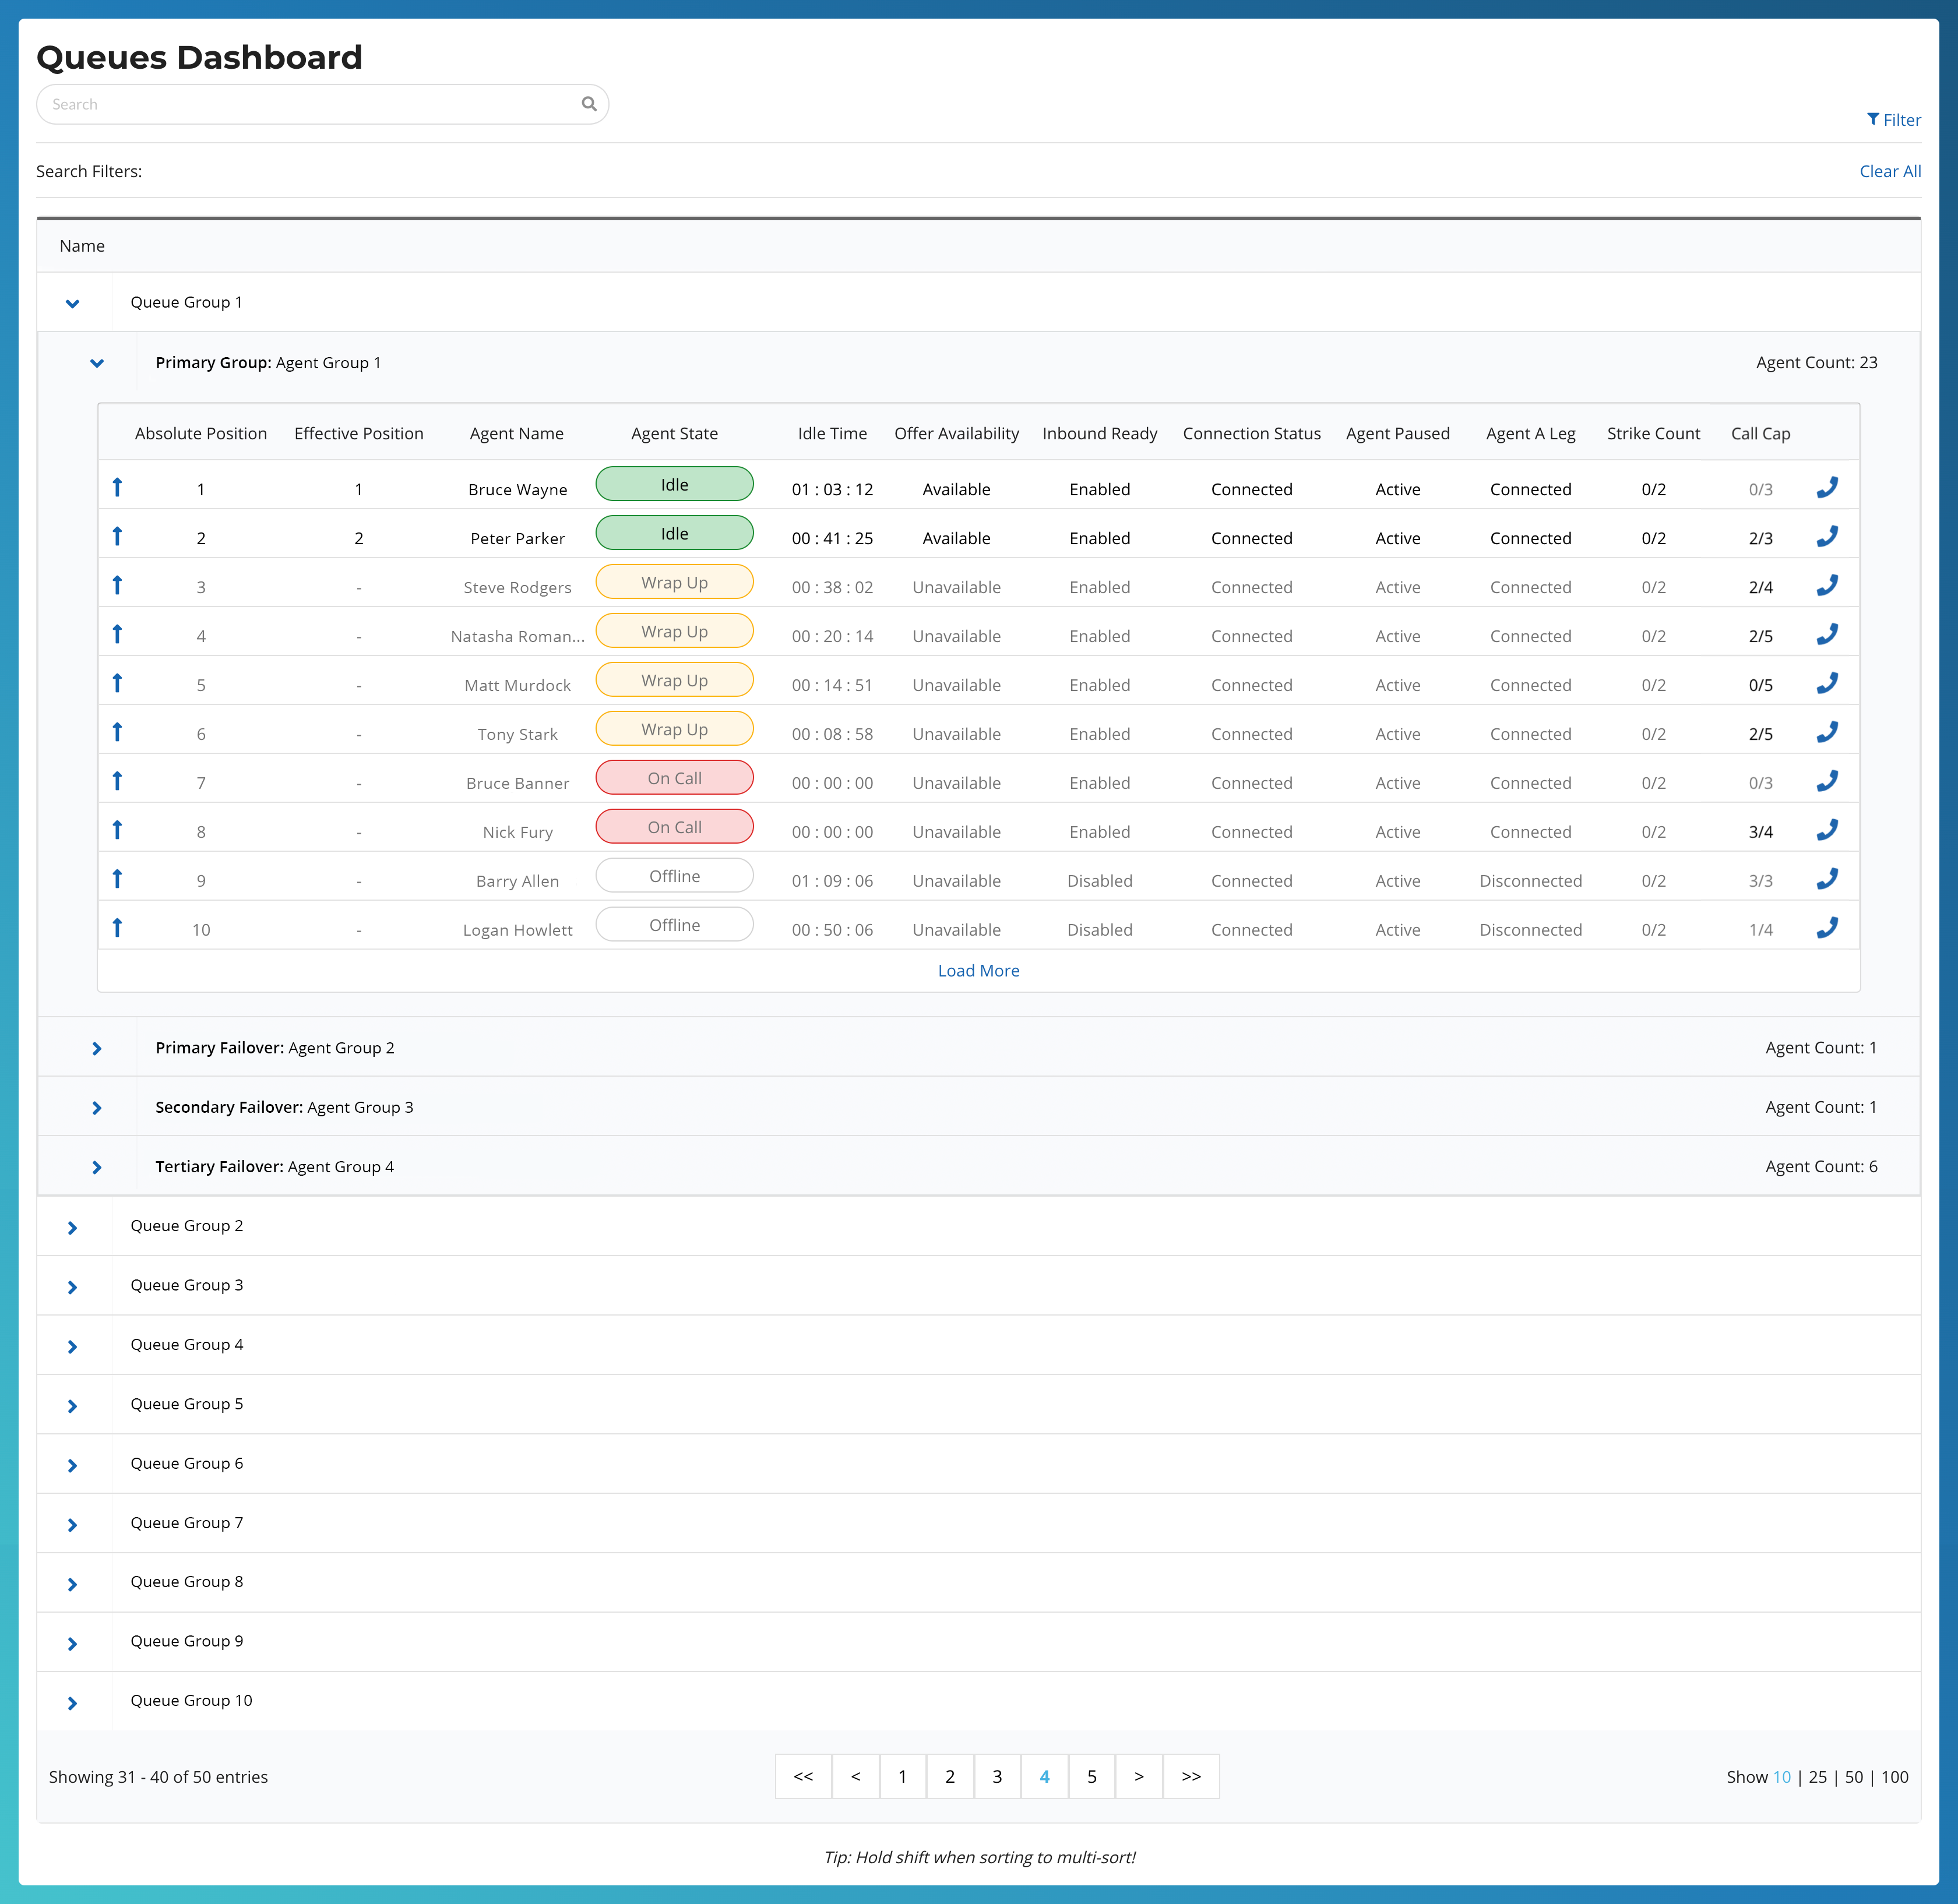
Task: Click the Filter funnel icon
Action: (x=1872, y=119)
